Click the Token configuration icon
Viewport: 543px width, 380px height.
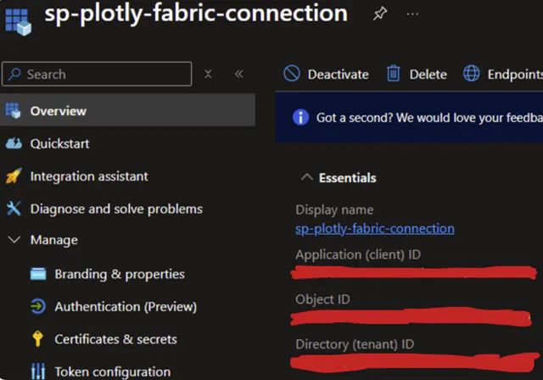click(37, 372)
